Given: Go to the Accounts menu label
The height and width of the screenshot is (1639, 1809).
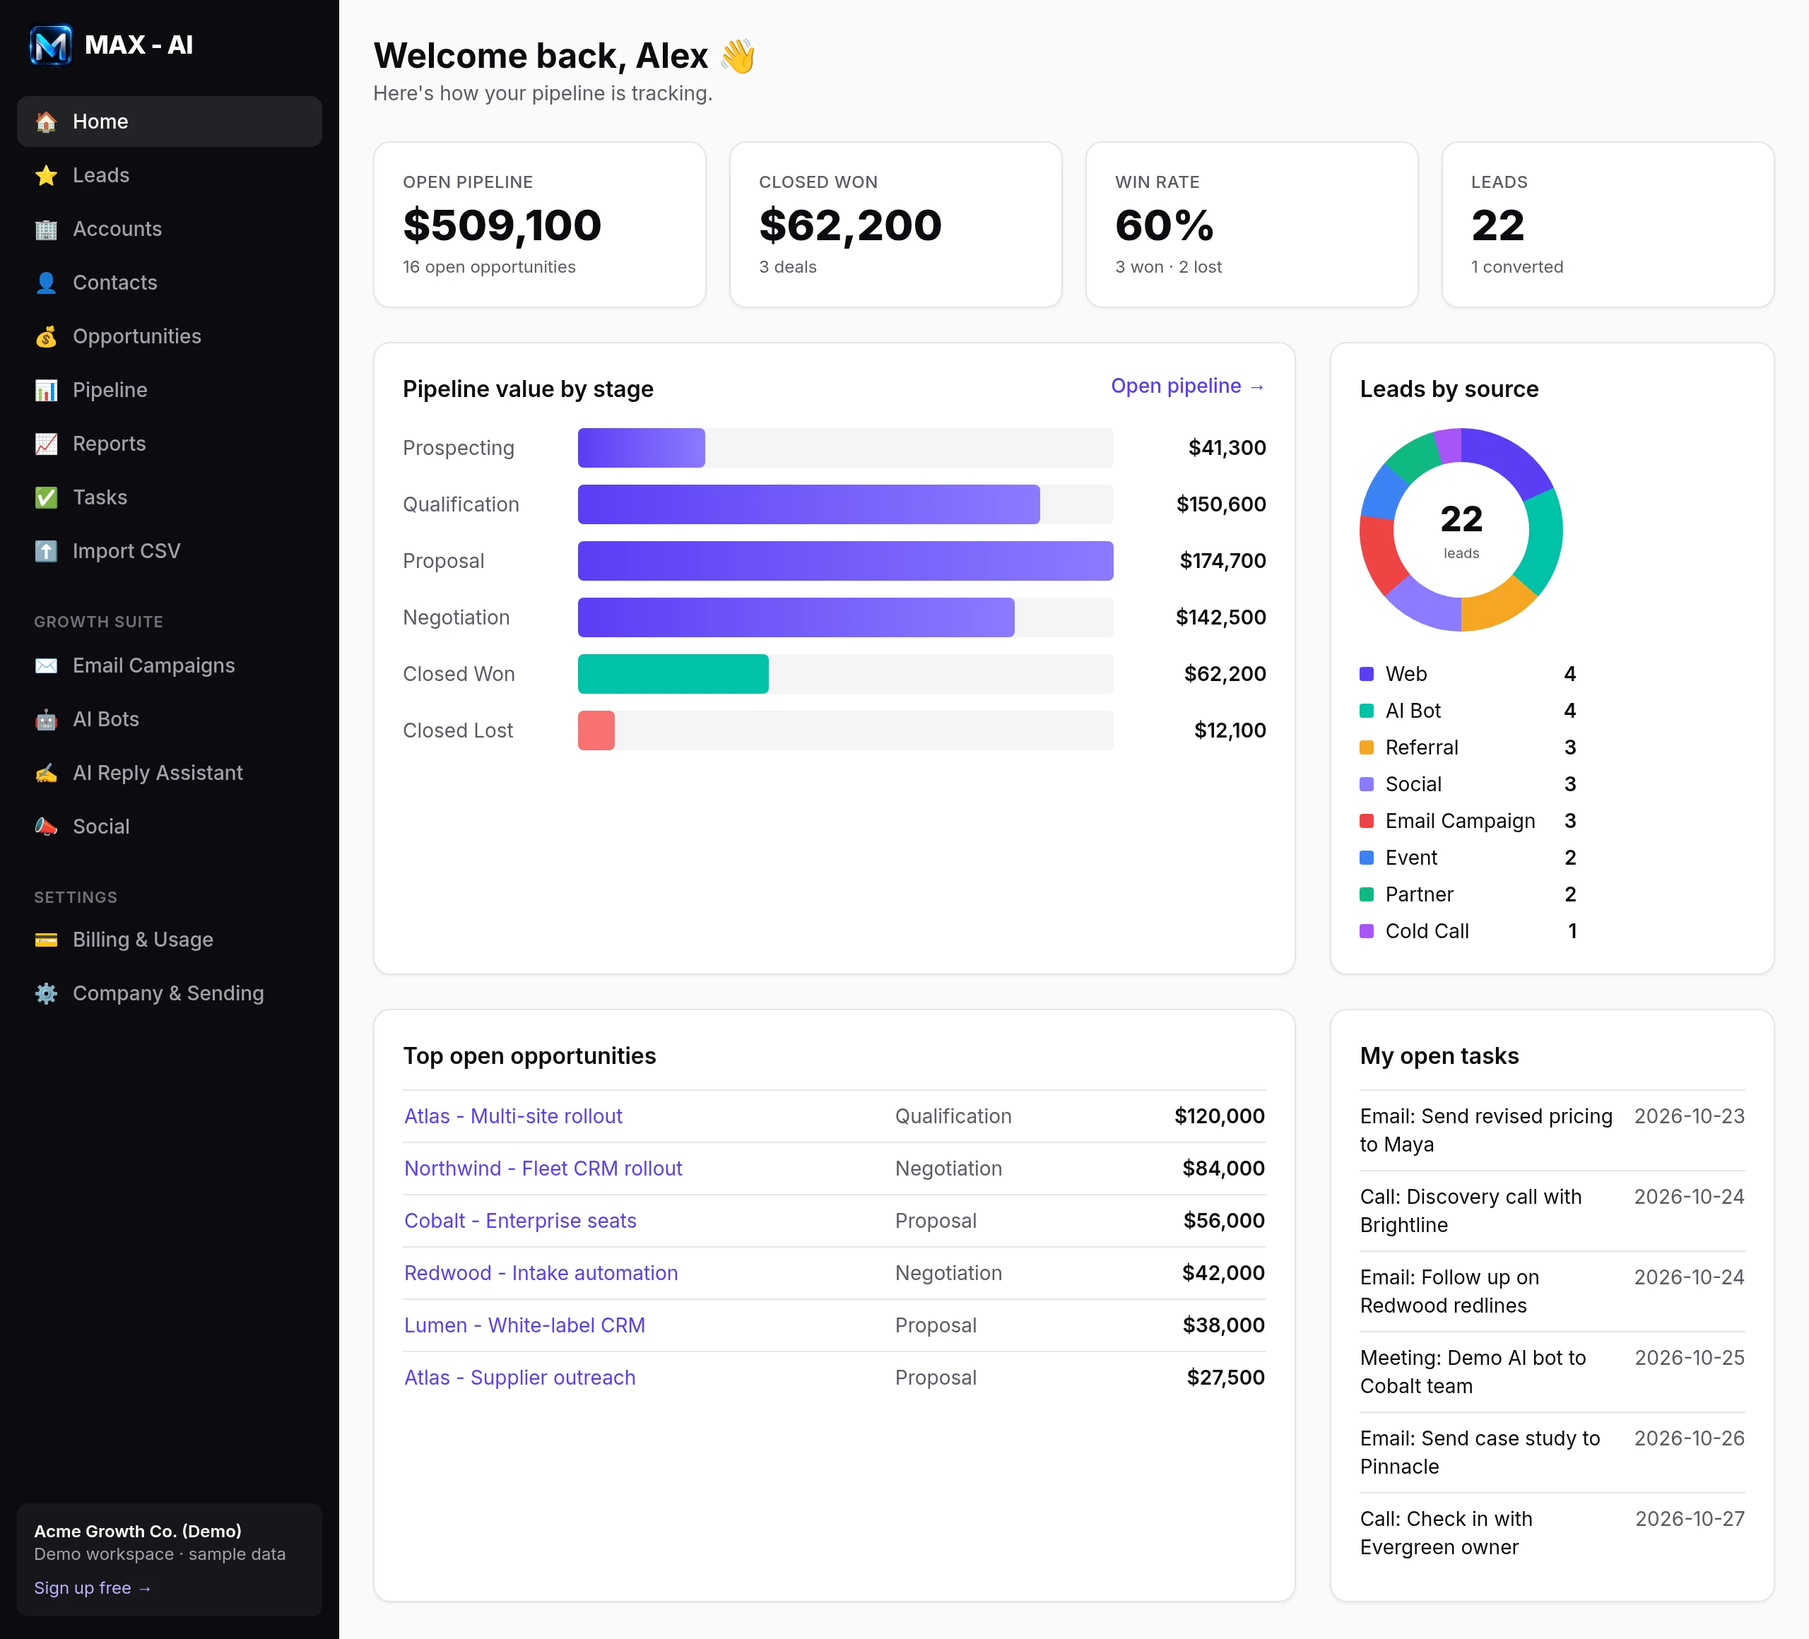Looking at the screenshot, I should (117, 230).
